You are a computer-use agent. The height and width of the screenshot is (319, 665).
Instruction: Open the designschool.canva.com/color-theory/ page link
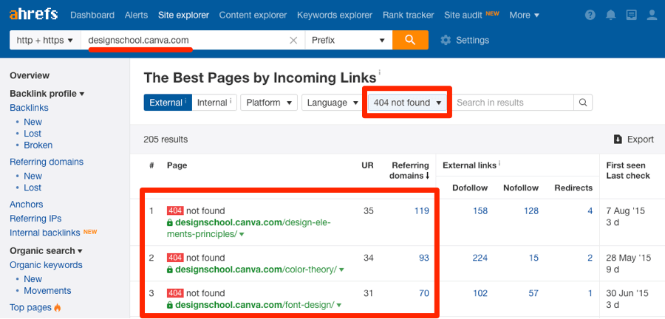(x=256, y=270)
